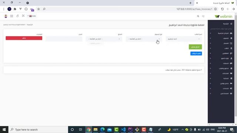Toggle the sidebar with the hamburger icon
Image resolution: width=237 pixels, height=133 pixels.
click(203, 16)
